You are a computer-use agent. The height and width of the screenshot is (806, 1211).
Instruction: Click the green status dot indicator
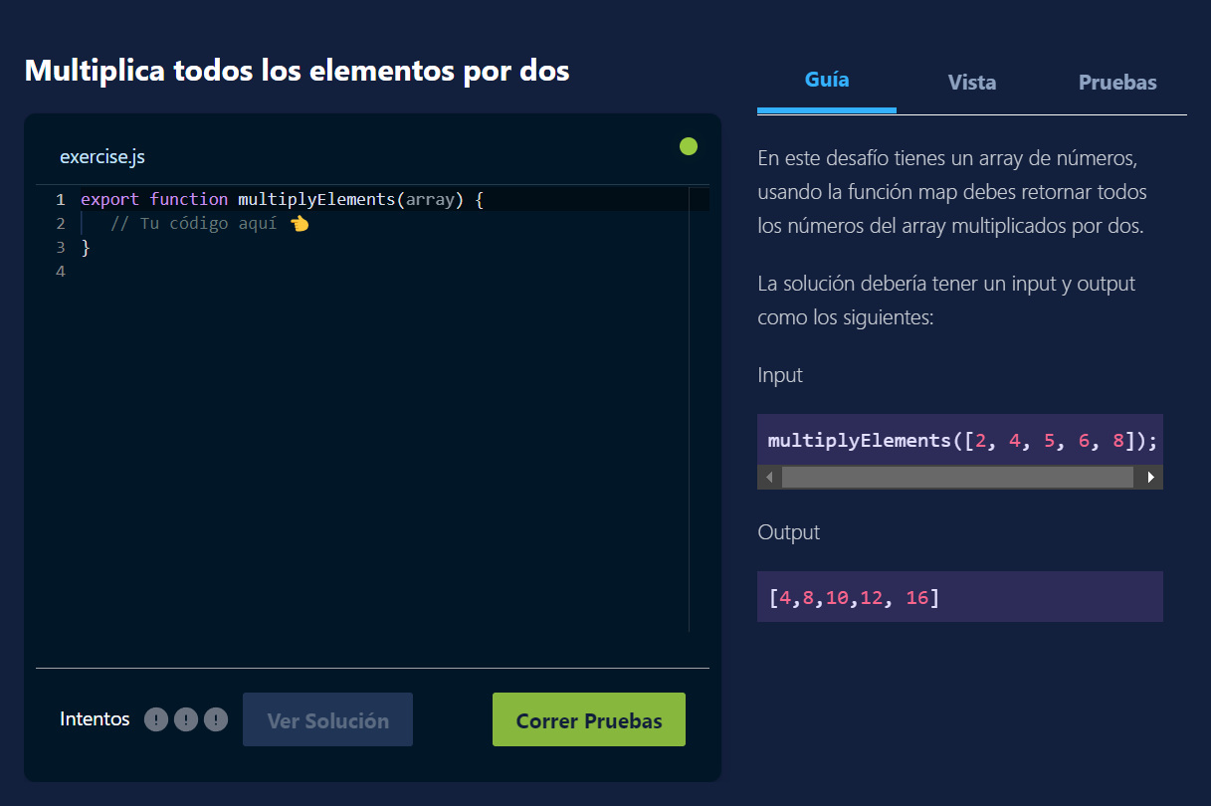point(689,147)
